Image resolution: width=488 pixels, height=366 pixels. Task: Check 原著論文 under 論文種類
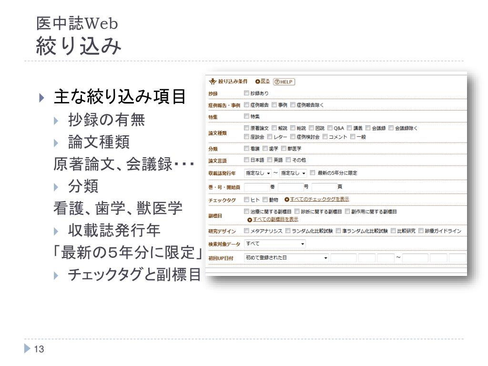pyautogui.click(x=246, y=128)
